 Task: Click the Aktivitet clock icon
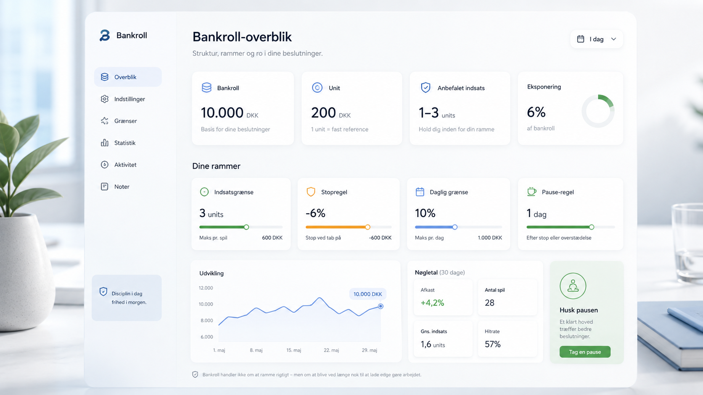(x=105, y=165)
